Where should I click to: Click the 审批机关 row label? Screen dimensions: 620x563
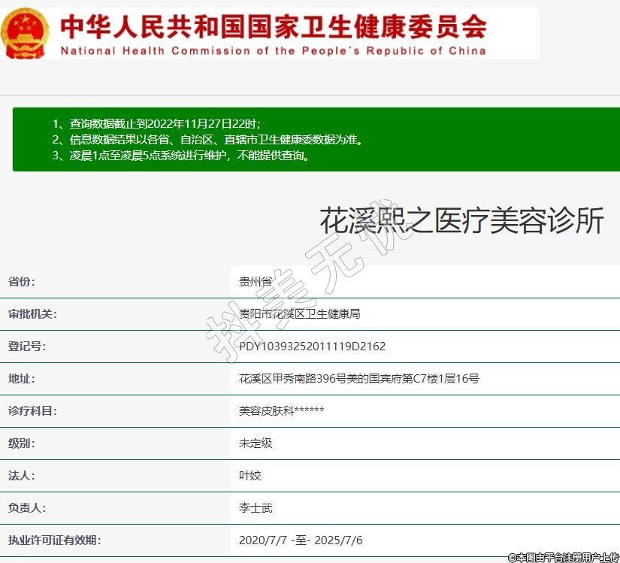click(x=32, y=314)
